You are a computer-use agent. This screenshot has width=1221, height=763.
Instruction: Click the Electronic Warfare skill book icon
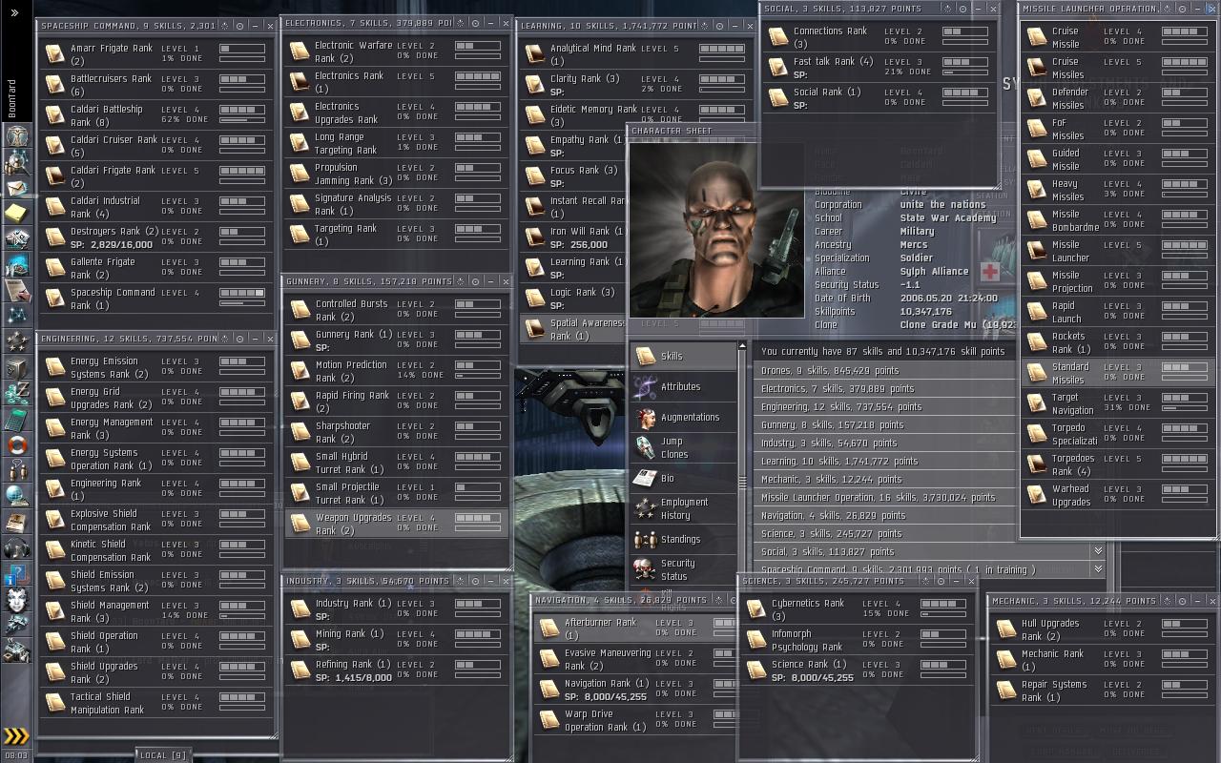(x=300, y=52)
